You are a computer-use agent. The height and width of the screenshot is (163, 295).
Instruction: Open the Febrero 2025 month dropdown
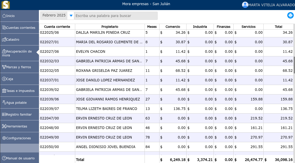point(70,15)
